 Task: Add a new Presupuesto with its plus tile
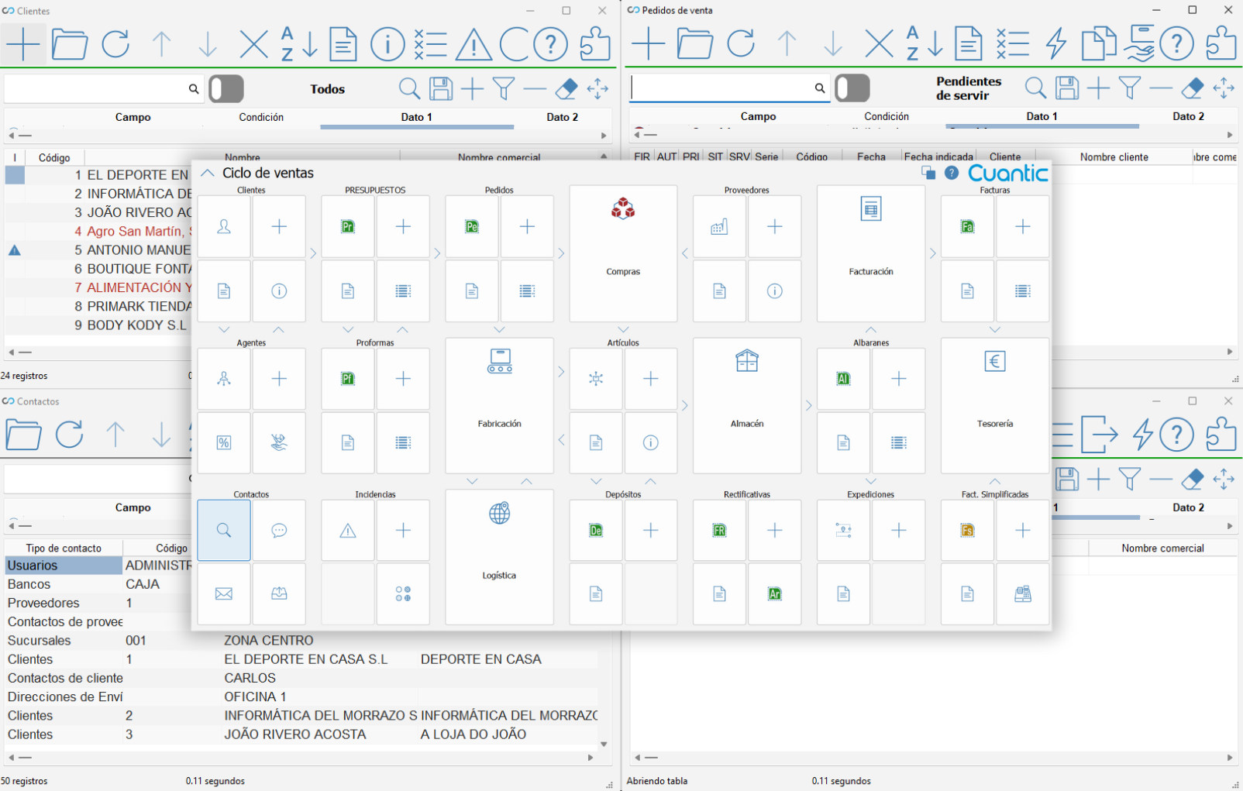403,226
